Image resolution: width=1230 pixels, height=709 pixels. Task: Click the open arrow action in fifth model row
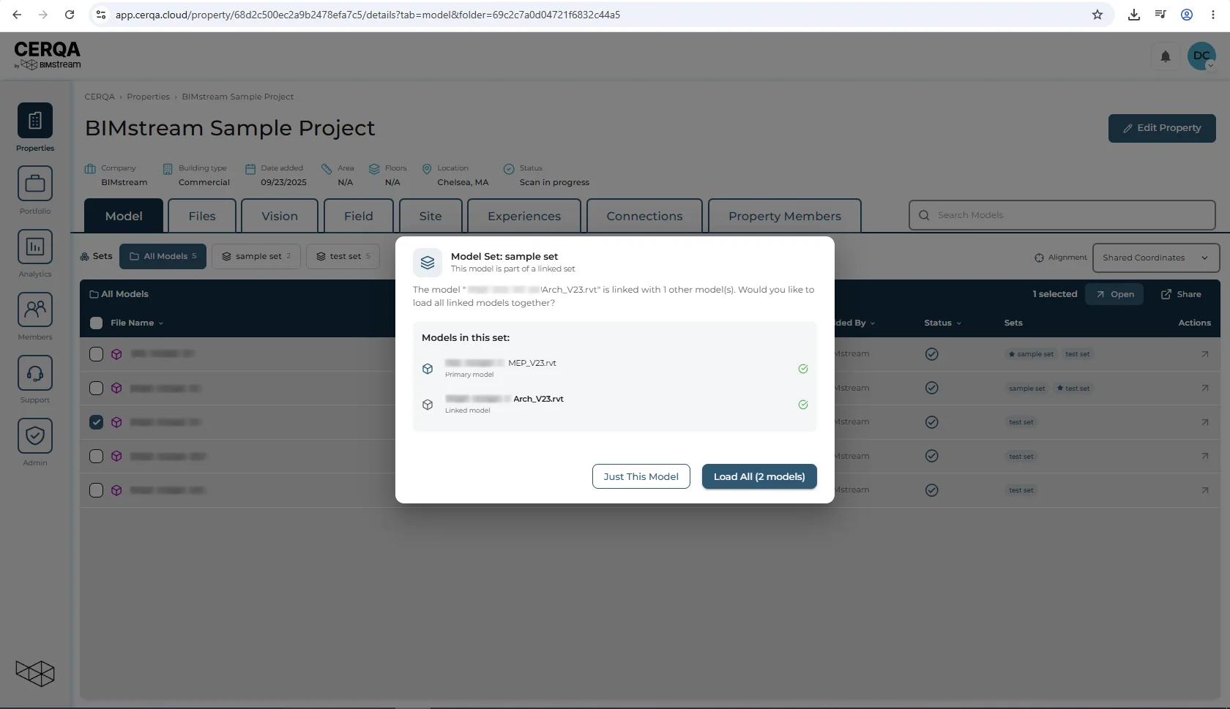tap(1205, 490)
